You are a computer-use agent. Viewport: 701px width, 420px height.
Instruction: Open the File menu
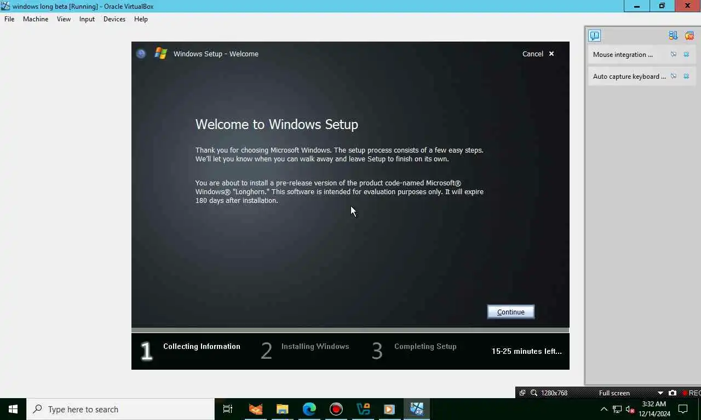9,19
